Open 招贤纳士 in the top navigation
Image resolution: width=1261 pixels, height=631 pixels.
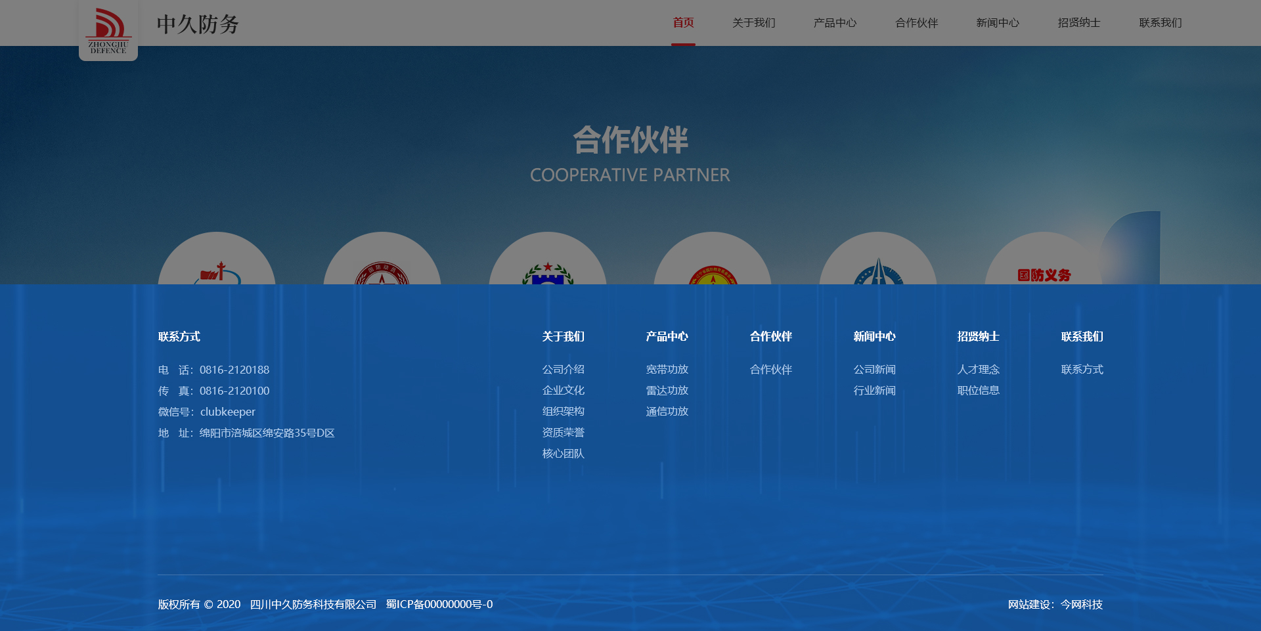pos(1078,23)
